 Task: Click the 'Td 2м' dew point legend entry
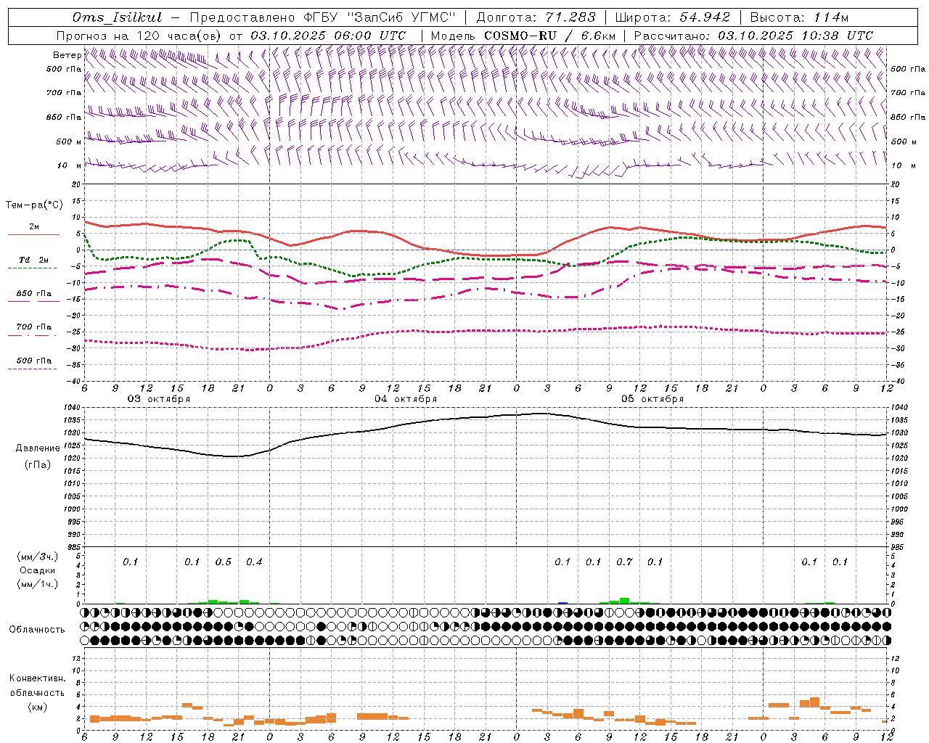tap(33, 260)
